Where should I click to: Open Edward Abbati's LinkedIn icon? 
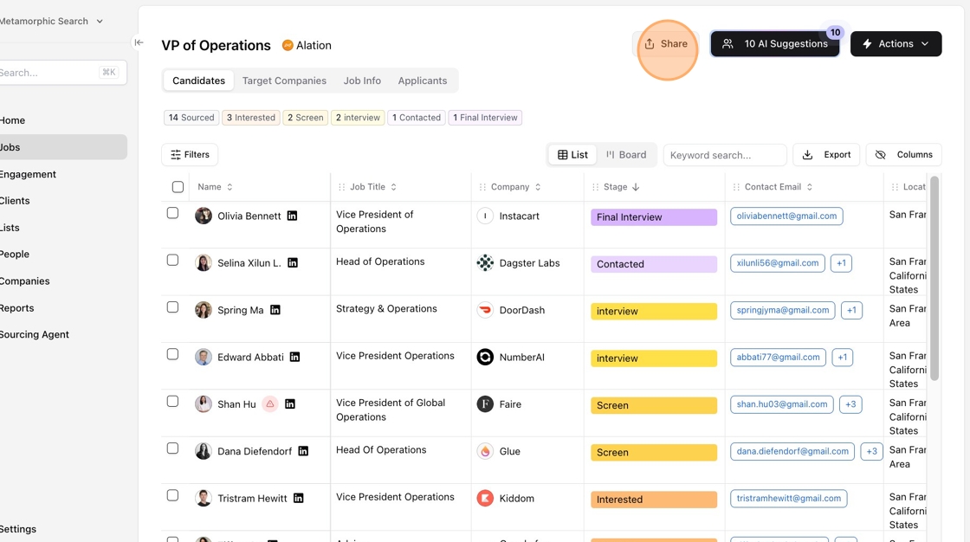click(x=295, y=357)
